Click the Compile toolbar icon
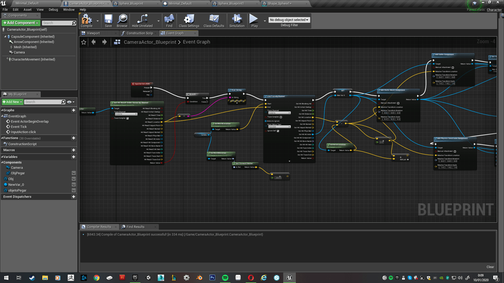Image resolution: width=504 pixels, height=283 pixels. pyautogui.click(x=86, y=20)
